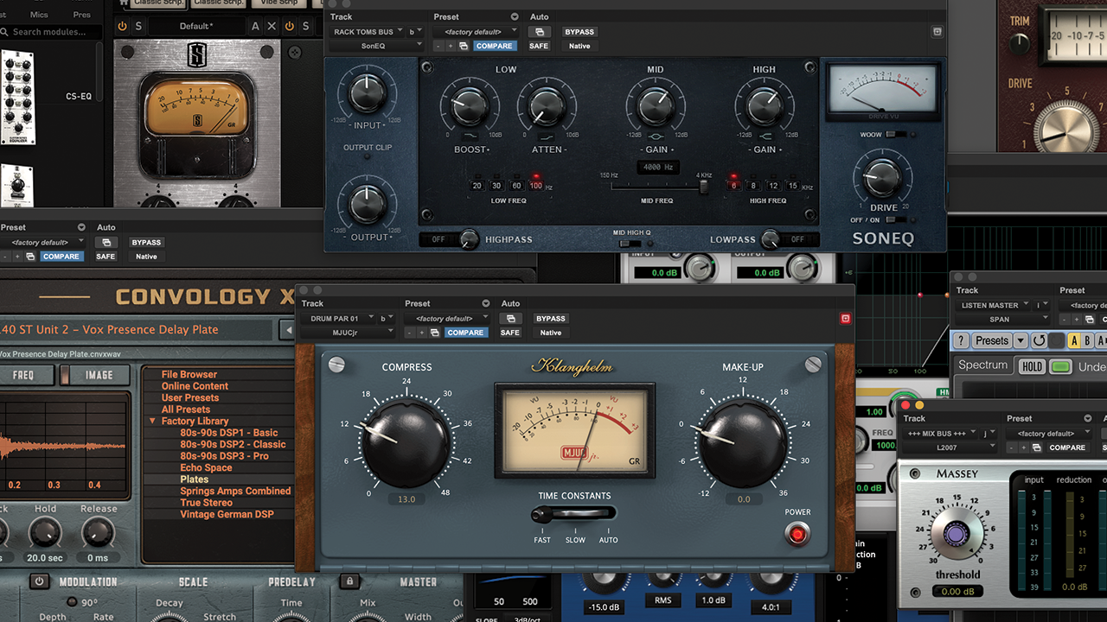Click the power icon on the Slate rack module
Viewport: 1107px width, 622px height.
[122, 27]
